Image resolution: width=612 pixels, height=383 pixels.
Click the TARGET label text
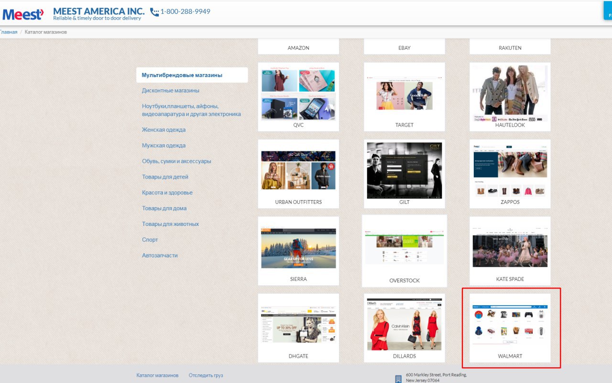404,125
